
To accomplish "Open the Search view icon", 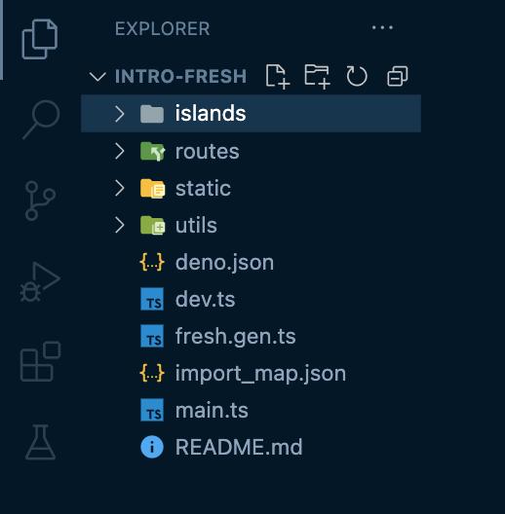I will (x=41, y=120).
